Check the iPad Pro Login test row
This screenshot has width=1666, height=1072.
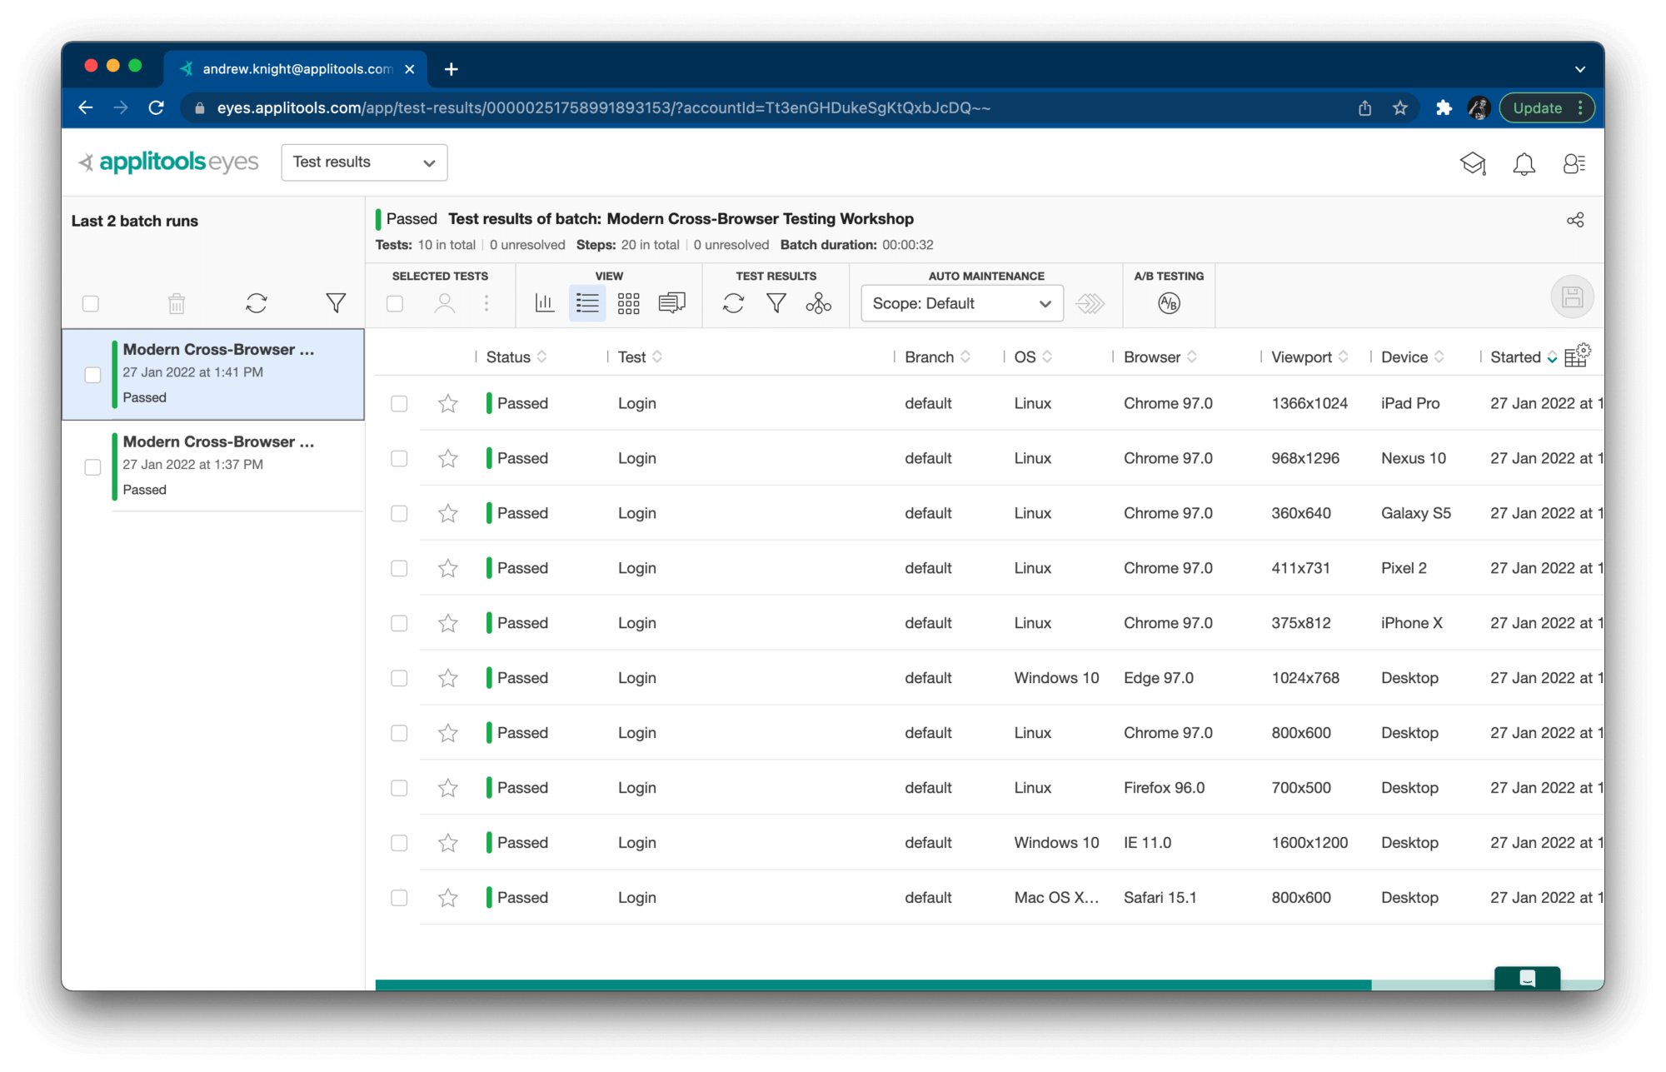(x=398, y=403)
